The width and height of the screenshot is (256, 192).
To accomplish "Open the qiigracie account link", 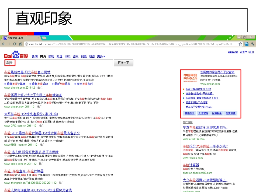I will point(233,52).
